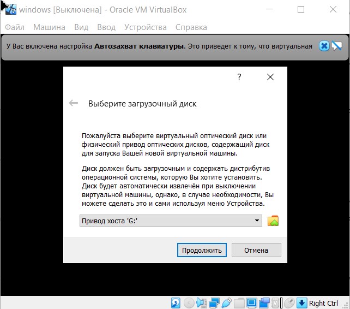Screen dimensions: 350x309
Task: Click the hard disk activity icon in status bar
Action: [176, 303]
